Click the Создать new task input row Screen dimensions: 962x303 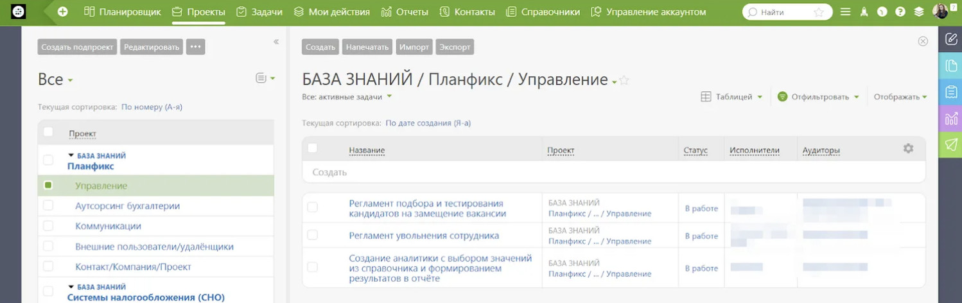pyautogui.click(x=614, y=172)
